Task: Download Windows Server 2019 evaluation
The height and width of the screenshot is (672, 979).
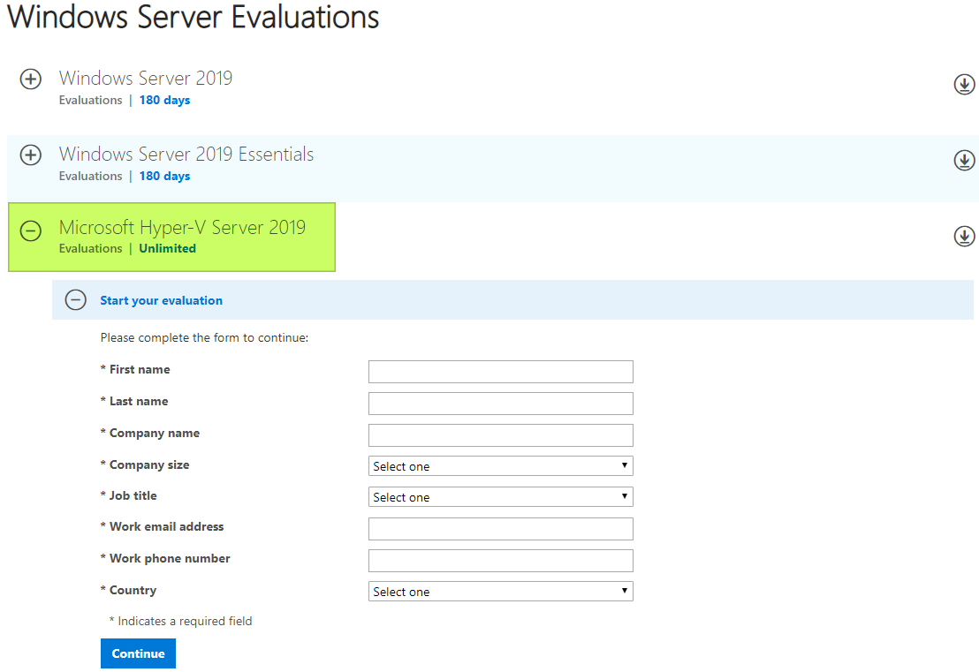Action: pyautogui.click(x=964, y=84)
